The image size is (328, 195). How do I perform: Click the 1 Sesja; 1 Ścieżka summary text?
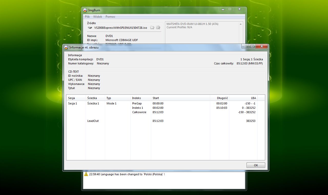(252, 59)
